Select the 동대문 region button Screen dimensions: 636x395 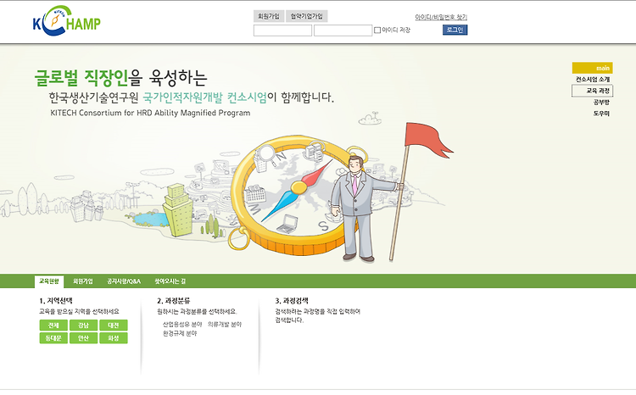[53, 338]
